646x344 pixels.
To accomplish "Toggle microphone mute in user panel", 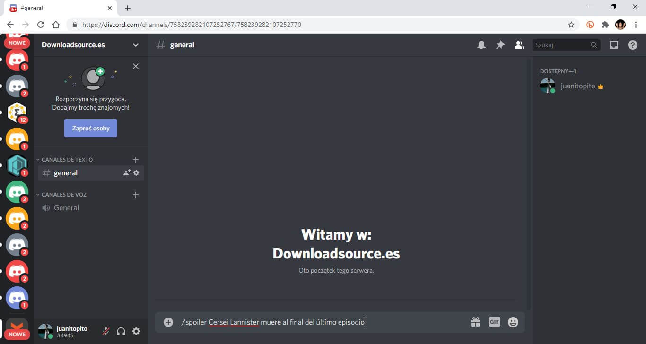I will point(106,331).
